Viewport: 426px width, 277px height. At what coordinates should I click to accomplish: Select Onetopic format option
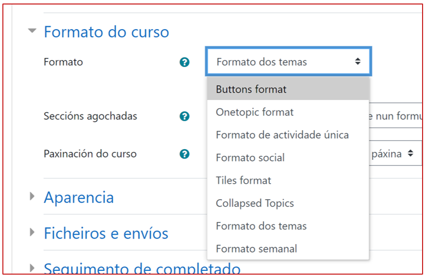pos(255,112)
